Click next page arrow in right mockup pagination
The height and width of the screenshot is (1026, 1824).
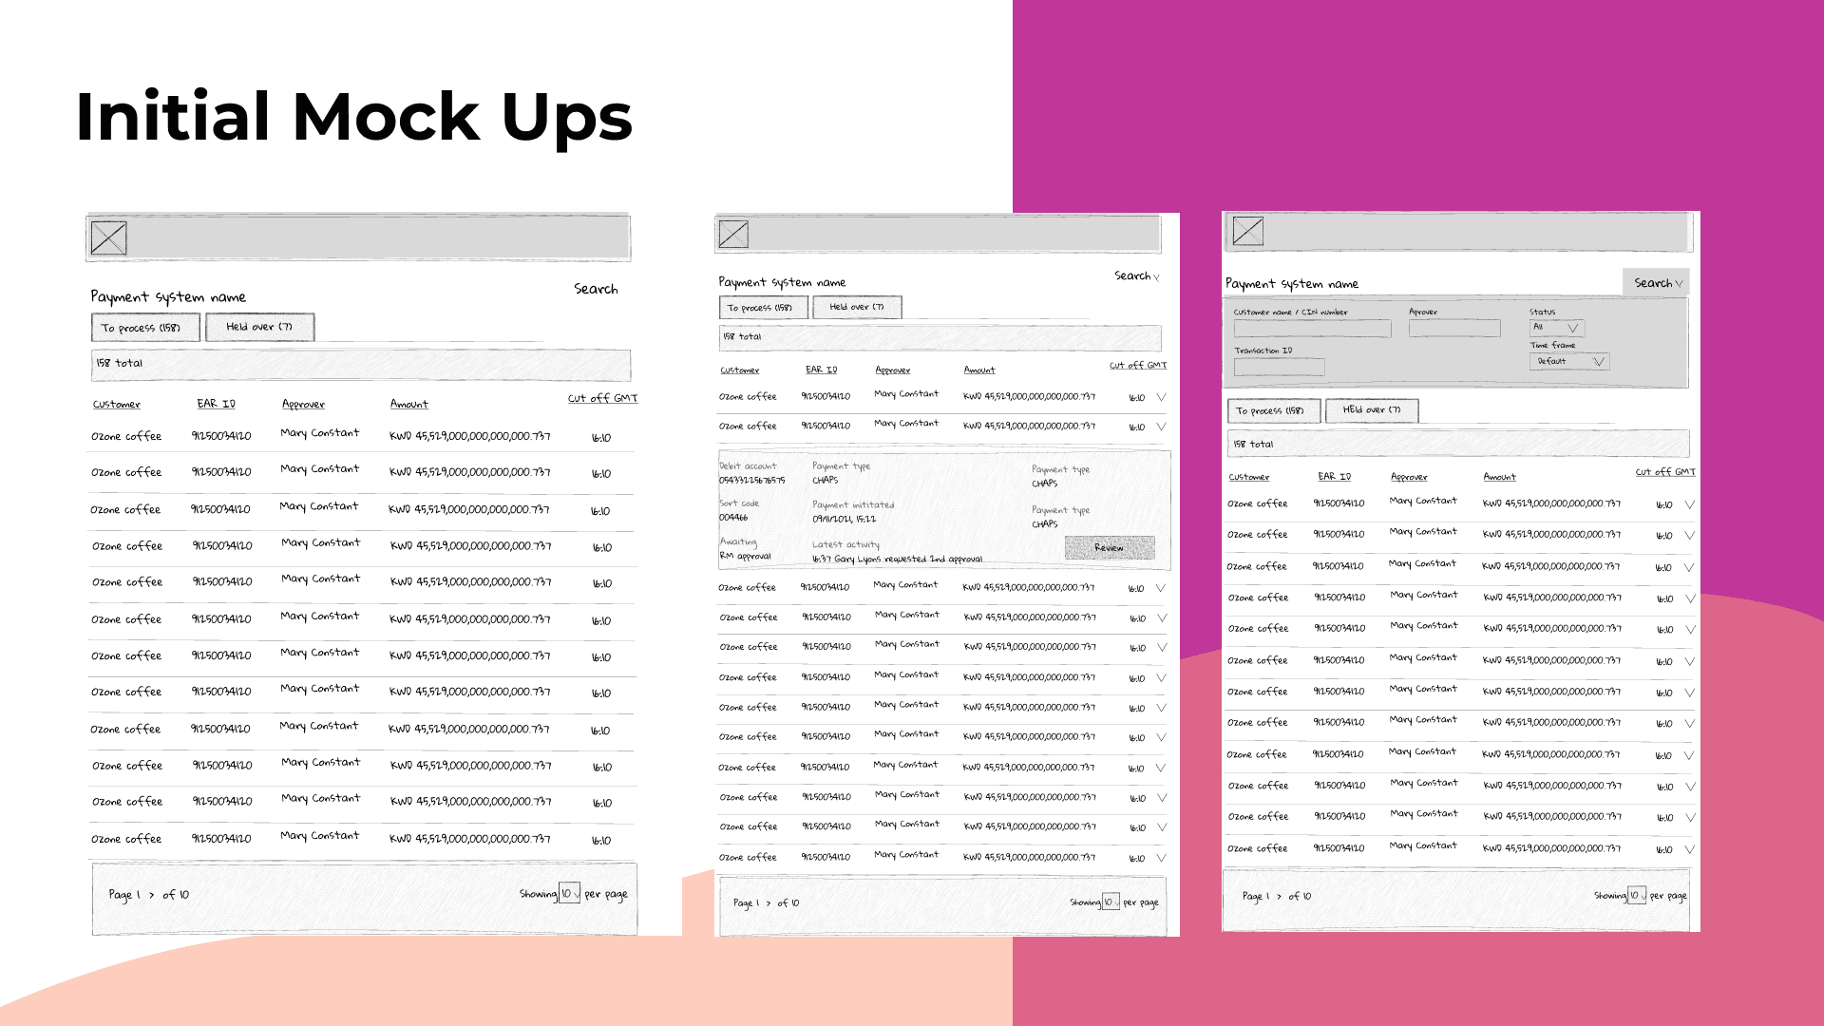1279,896
